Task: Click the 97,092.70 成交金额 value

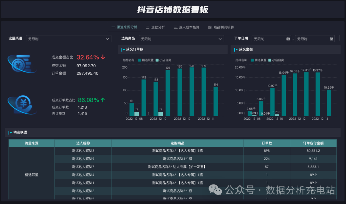Action: click(x=86, y=66)
